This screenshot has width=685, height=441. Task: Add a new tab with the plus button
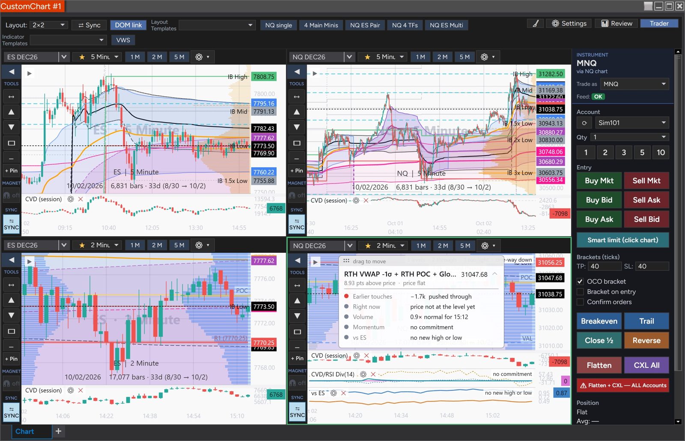(x=59, y=431)
